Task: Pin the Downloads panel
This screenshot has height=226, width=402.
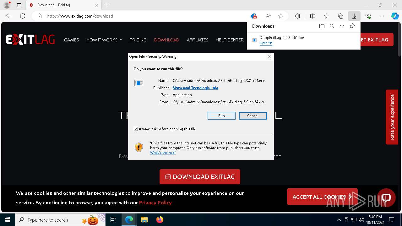Action: tap(352, 26)
